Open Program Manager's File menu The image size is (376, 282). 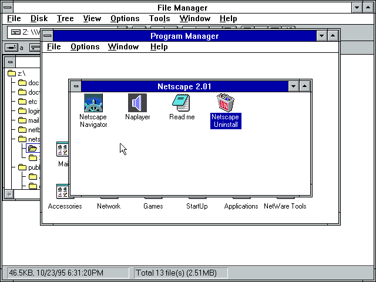click(53, 47)
